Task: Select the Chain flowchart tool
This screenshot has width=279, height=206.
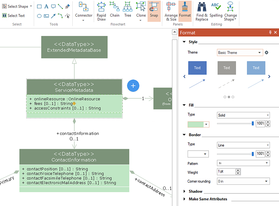Action: [115, 9]
